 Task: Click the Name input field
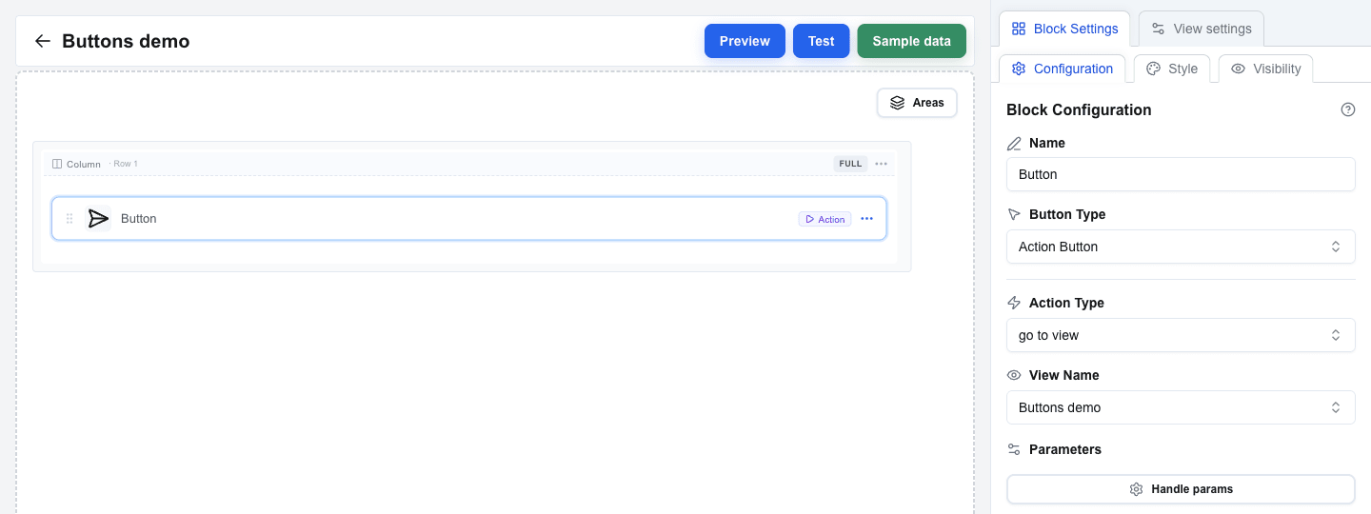pyautogui.click(x=1181, y=174)
